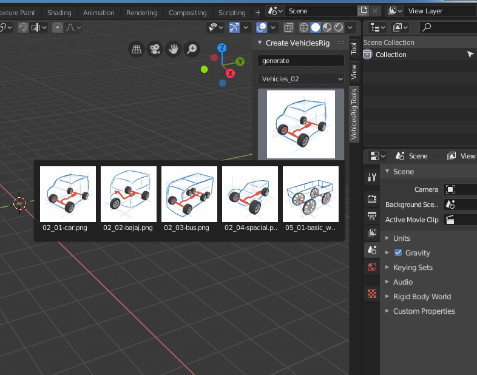The width and height of the screenshot is (477, 375).
Task: Open overlay options dropdown arrow
Action: coord(273,27)
